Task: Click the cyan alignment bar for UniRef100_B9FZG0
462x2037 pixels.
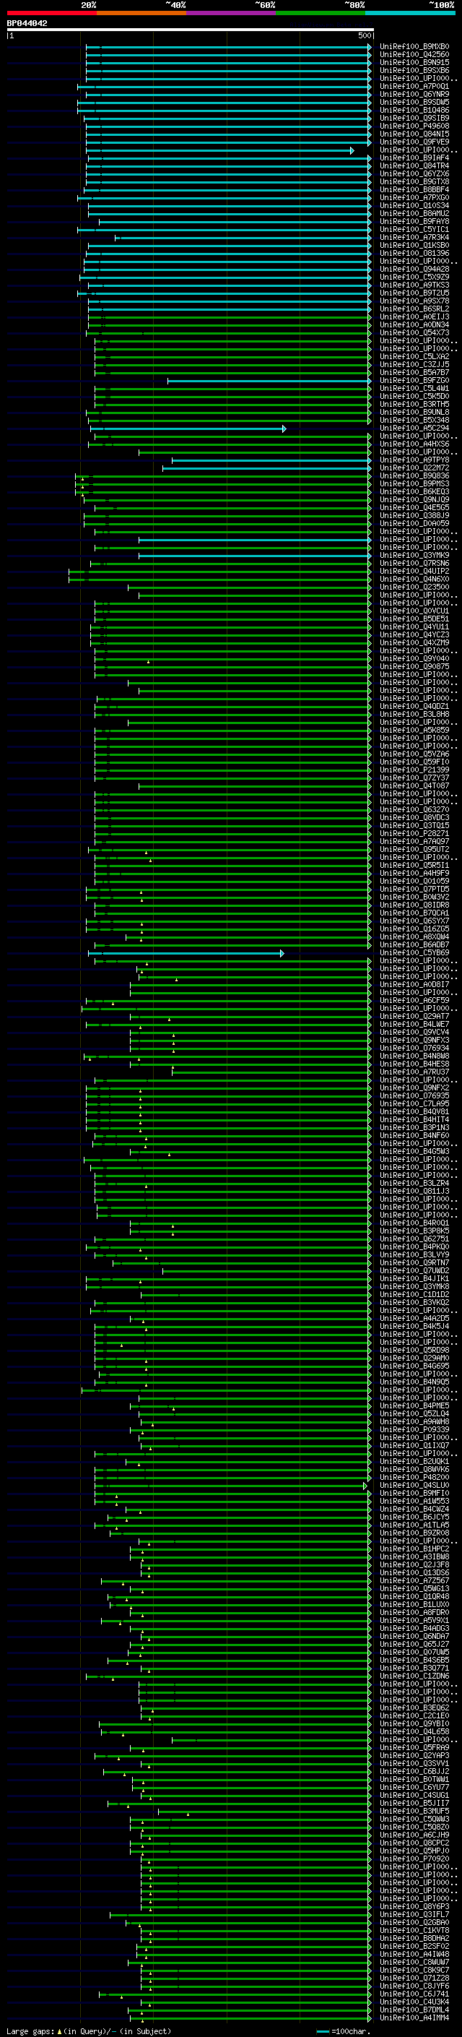Action: [269, 381]
